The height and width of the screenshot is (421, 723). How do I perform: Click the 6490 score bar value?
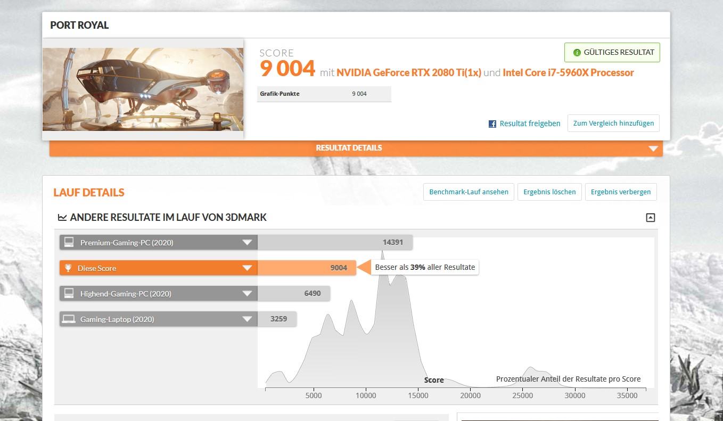pyautogui.click(x=313, y=293)
